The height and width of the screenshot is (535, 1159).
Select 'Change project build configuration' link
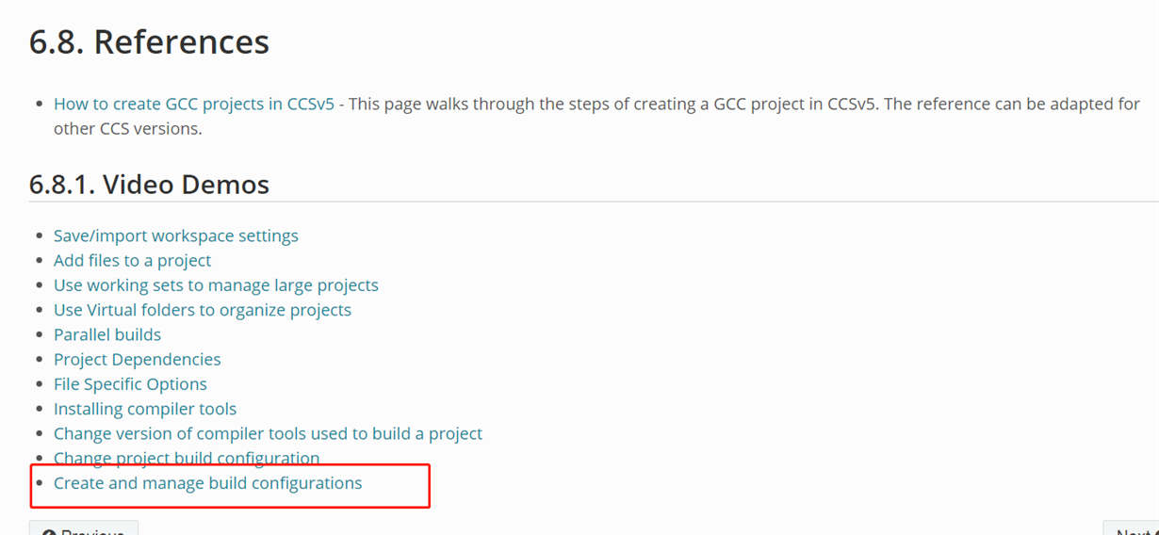[x=186, y=458]
